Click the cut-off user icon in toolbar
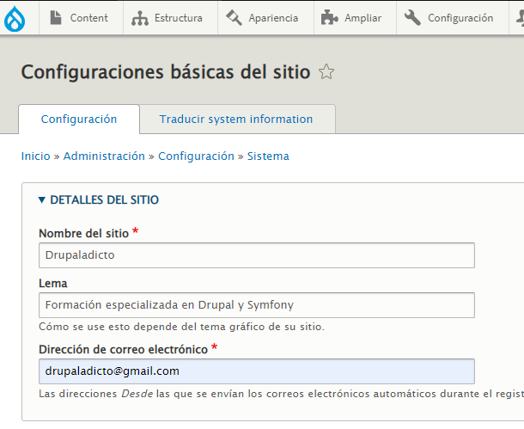The image size is (524, 429). pos(521,18)
